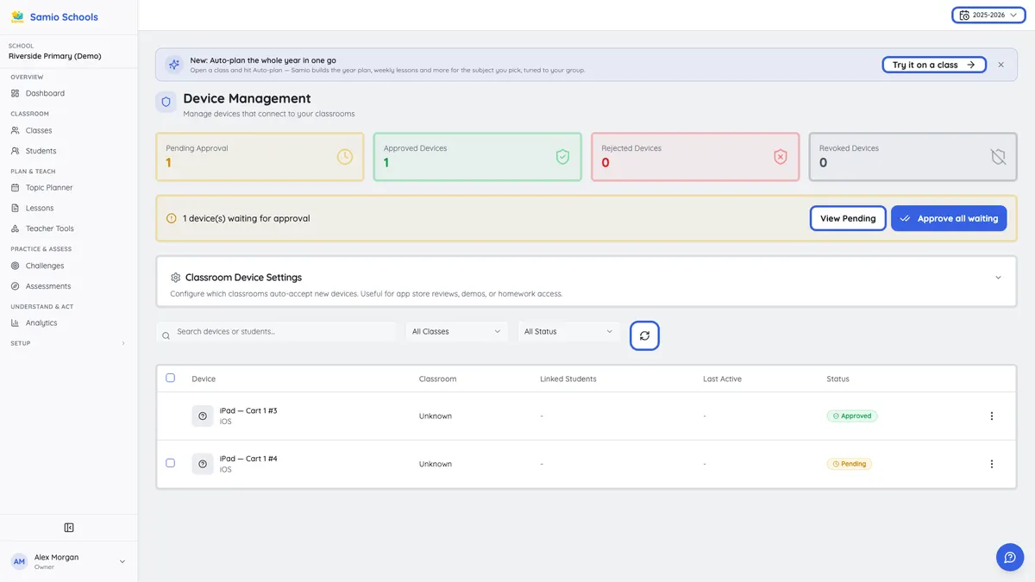Open the All Status filter dropdown
This screenshot has width=1035, height=582.
click(x=568, y=331)
